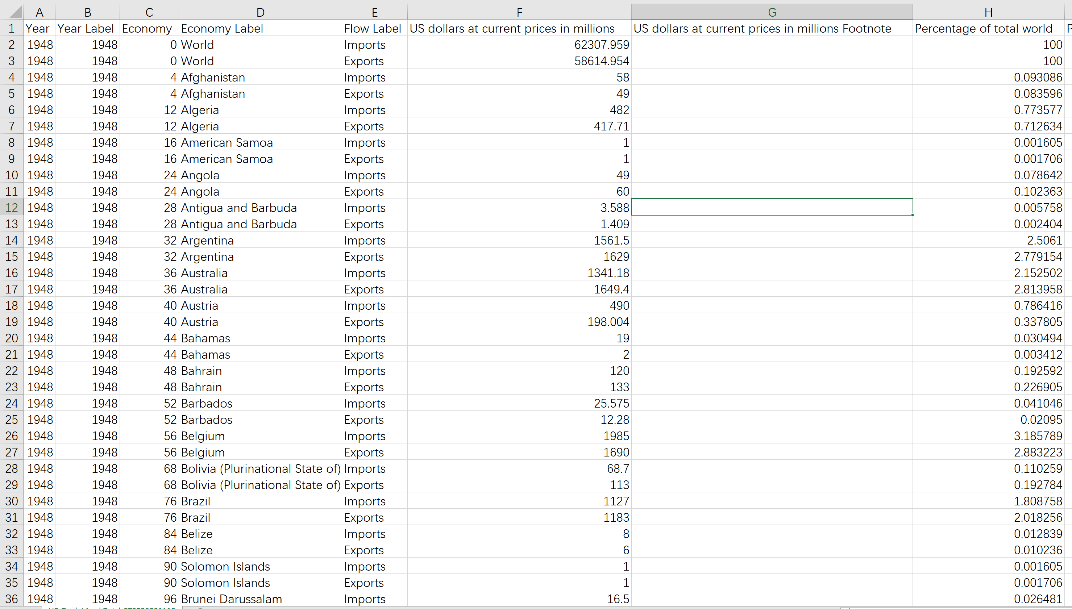Image resolution: width=1072 pixels, height=609 pixels.
Task: Click the 'Percentage of total world' header cell
Action: point(988,29)
